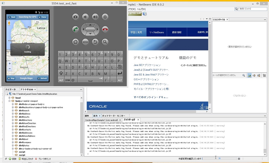Screen dimensions: 269x163
Task: Expand the div#photos node
Action: click(13, 145)
